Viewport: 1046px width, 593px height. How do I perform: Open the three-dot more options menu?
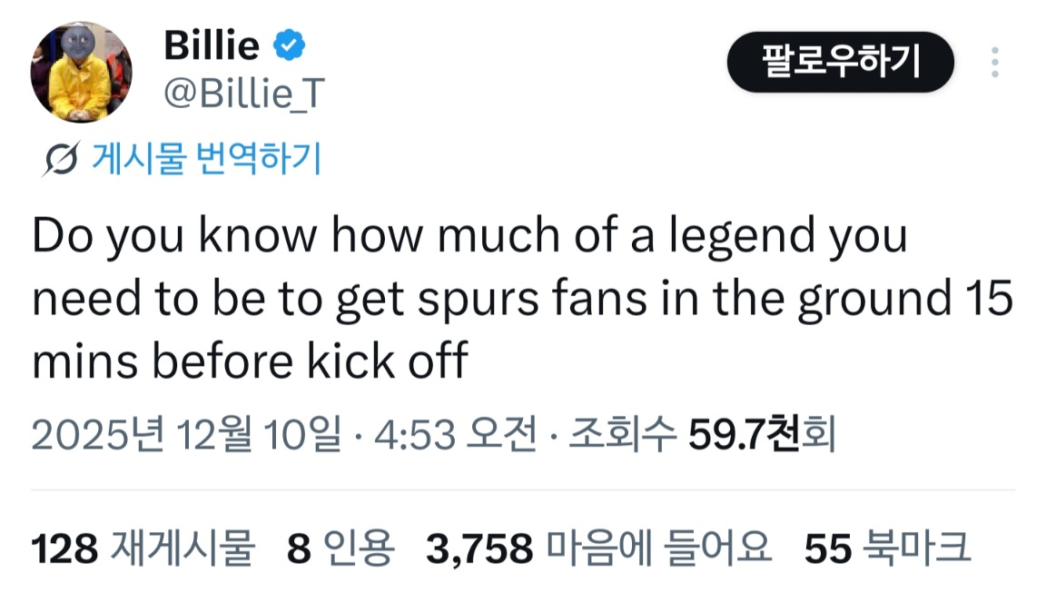pyautogui.click(x=995, y=63)
